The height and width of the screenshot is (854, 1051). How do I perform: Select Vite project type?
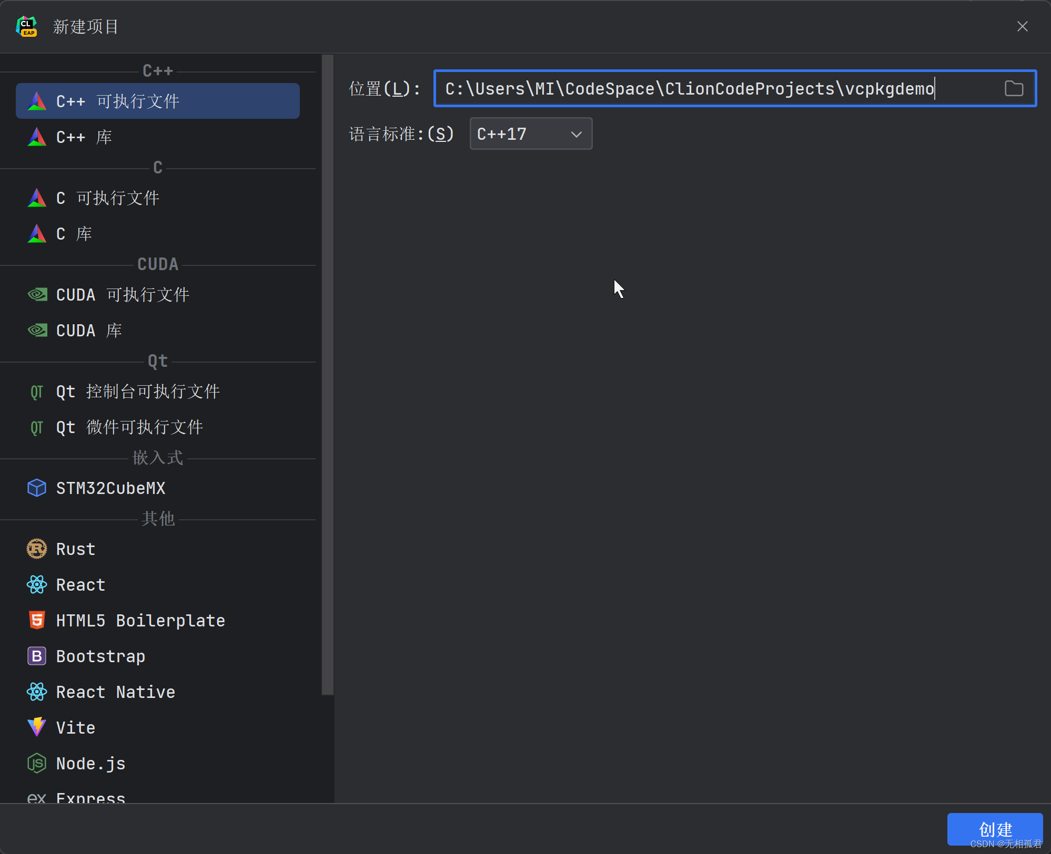(x=74, y=726)
